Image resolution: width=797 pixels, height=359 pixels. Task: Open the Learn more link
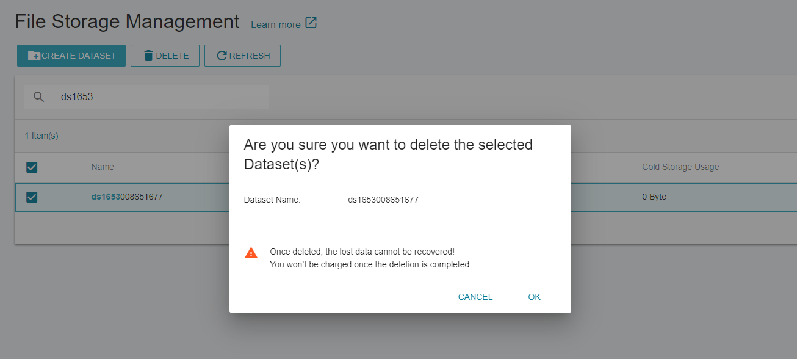pos(276,24)
